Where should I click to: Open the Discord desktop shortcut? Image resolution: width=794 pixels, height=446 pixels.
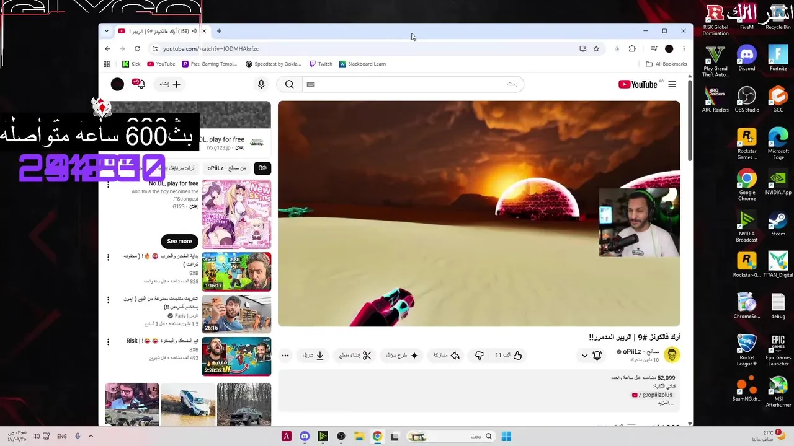[747, 58]
